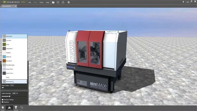Choose the Waterold floor option
The height and width of the screenshot is (111, 197).
coord(14,57)
